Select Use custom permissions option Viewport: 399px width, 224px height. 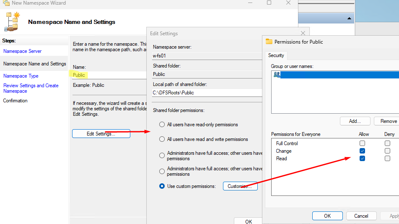tap(162, 186)
